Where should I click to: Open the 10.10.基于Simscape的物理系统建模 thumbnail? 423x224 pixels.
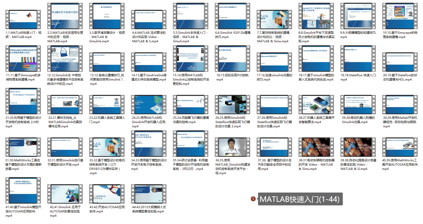click(400, 16)
